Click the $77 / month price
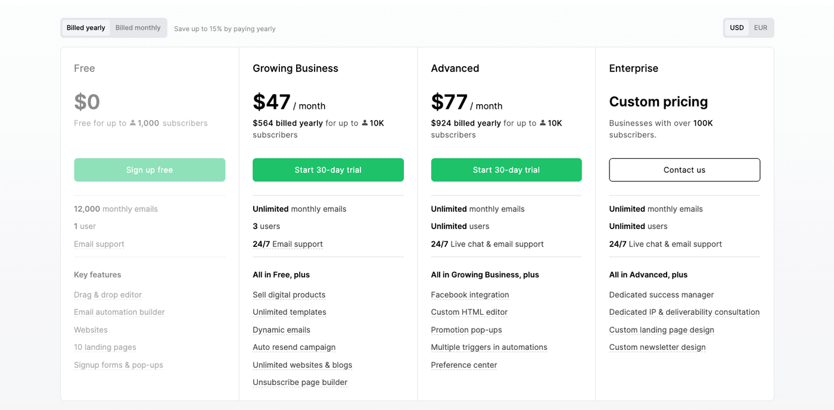This screenshot has width=834, height=410. point(466,102)
